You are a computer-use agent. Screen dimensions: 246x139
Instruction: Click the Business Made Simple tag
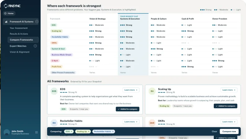[61, 55]
